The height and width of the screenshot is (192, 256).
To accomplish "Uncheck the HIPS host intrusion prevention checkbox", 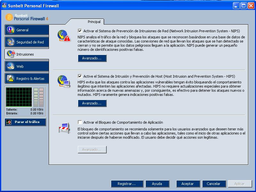I will (80, 76).
